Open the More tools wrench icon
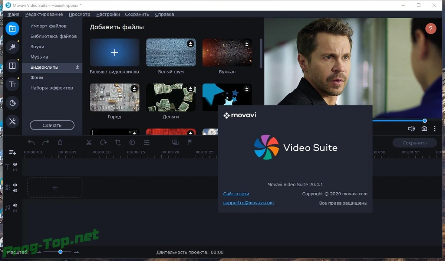Image resolution: width=445 pixels, height=261 pixels. pos(12,121)
